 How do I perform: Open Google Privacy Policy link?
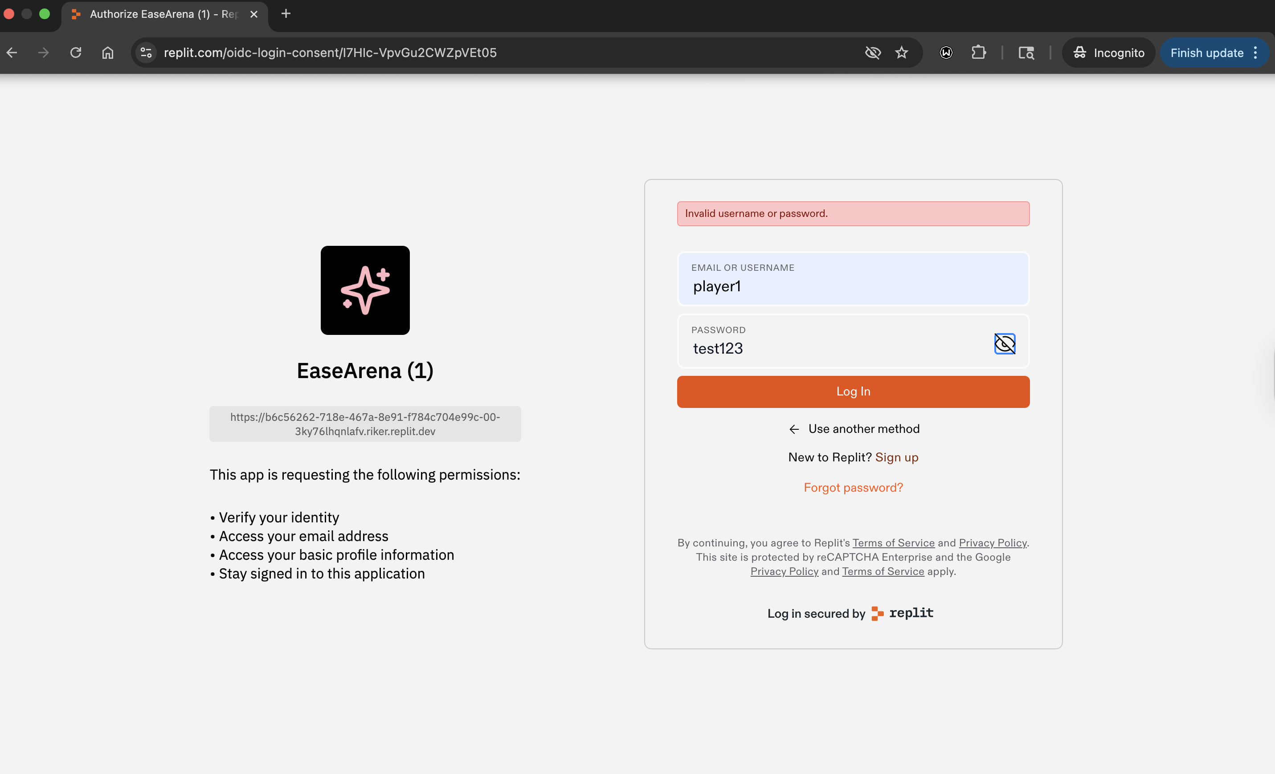coord(784,571)
